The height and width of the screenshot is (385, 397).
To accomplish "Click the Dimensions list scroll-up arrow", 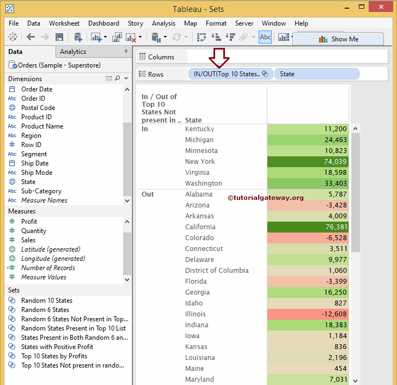I will click(127, 89).
